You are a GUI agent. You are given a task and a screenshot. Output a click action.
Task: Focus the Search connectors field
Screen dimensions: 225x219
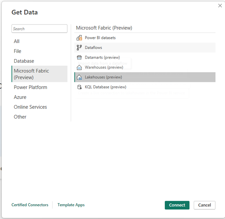[x=39, y=29]
